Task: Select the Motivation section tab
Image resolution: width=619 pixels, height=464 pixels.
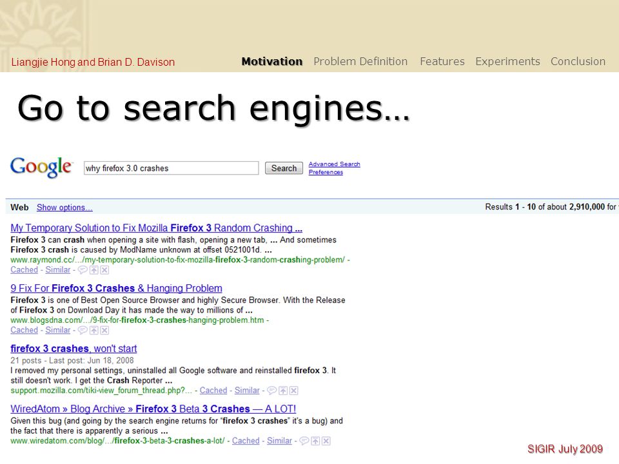Action: pos(272,62)
